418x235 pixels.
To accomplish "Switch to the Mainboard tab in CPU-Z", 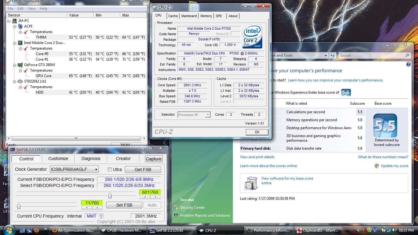I will point(189,16).
